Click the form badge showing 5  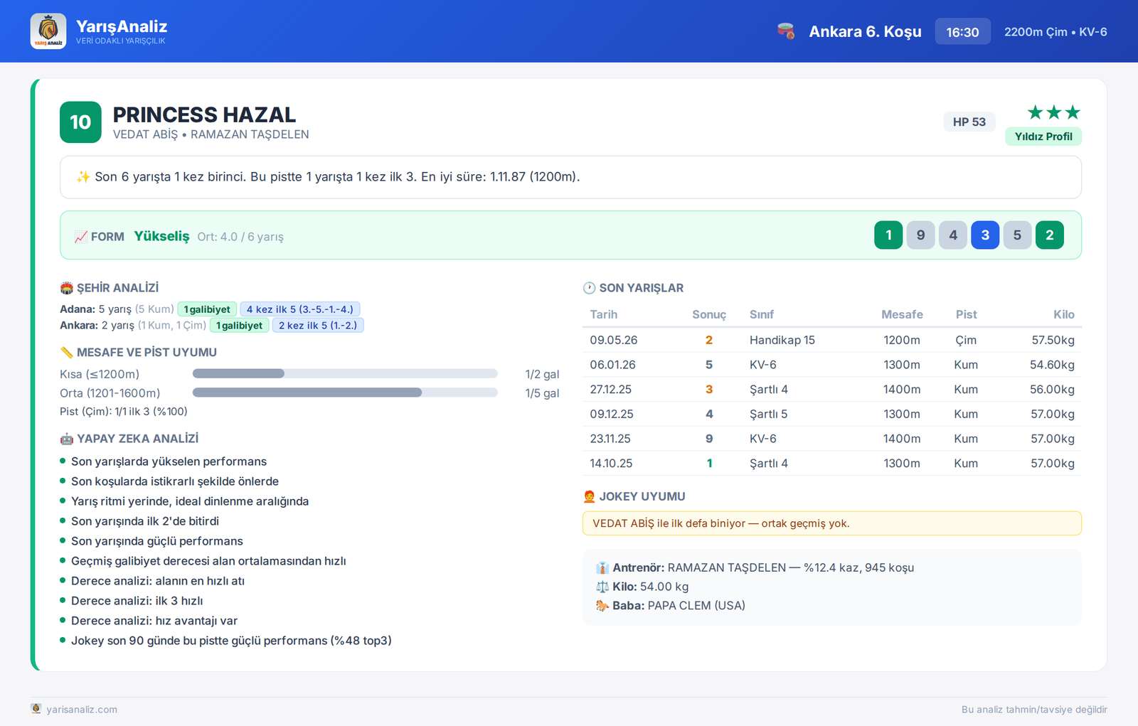[x=1017, y=235]
